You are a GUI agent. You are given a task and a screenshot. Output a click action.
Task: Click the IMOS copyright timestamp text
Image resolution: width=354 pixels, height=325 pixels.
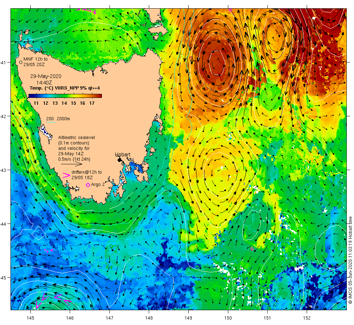pyautogui.click(x=350, y=260)
